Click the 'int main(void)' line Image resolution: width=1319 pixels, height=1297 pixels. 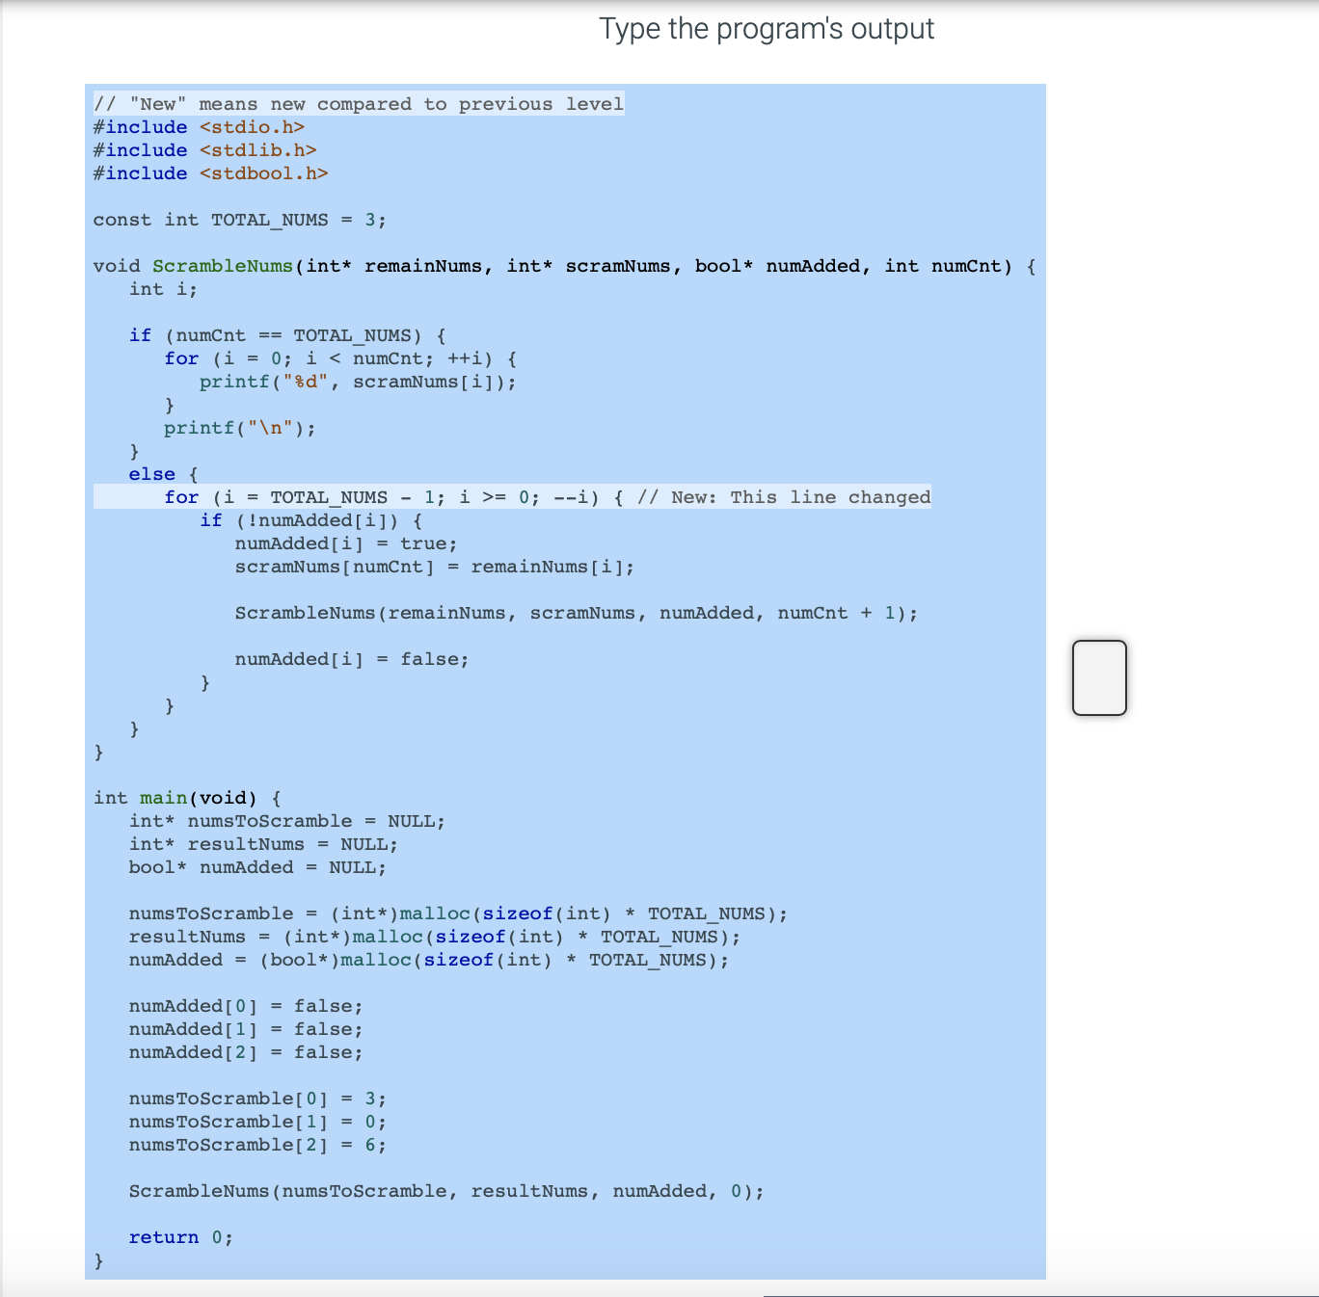click(186, 797)
